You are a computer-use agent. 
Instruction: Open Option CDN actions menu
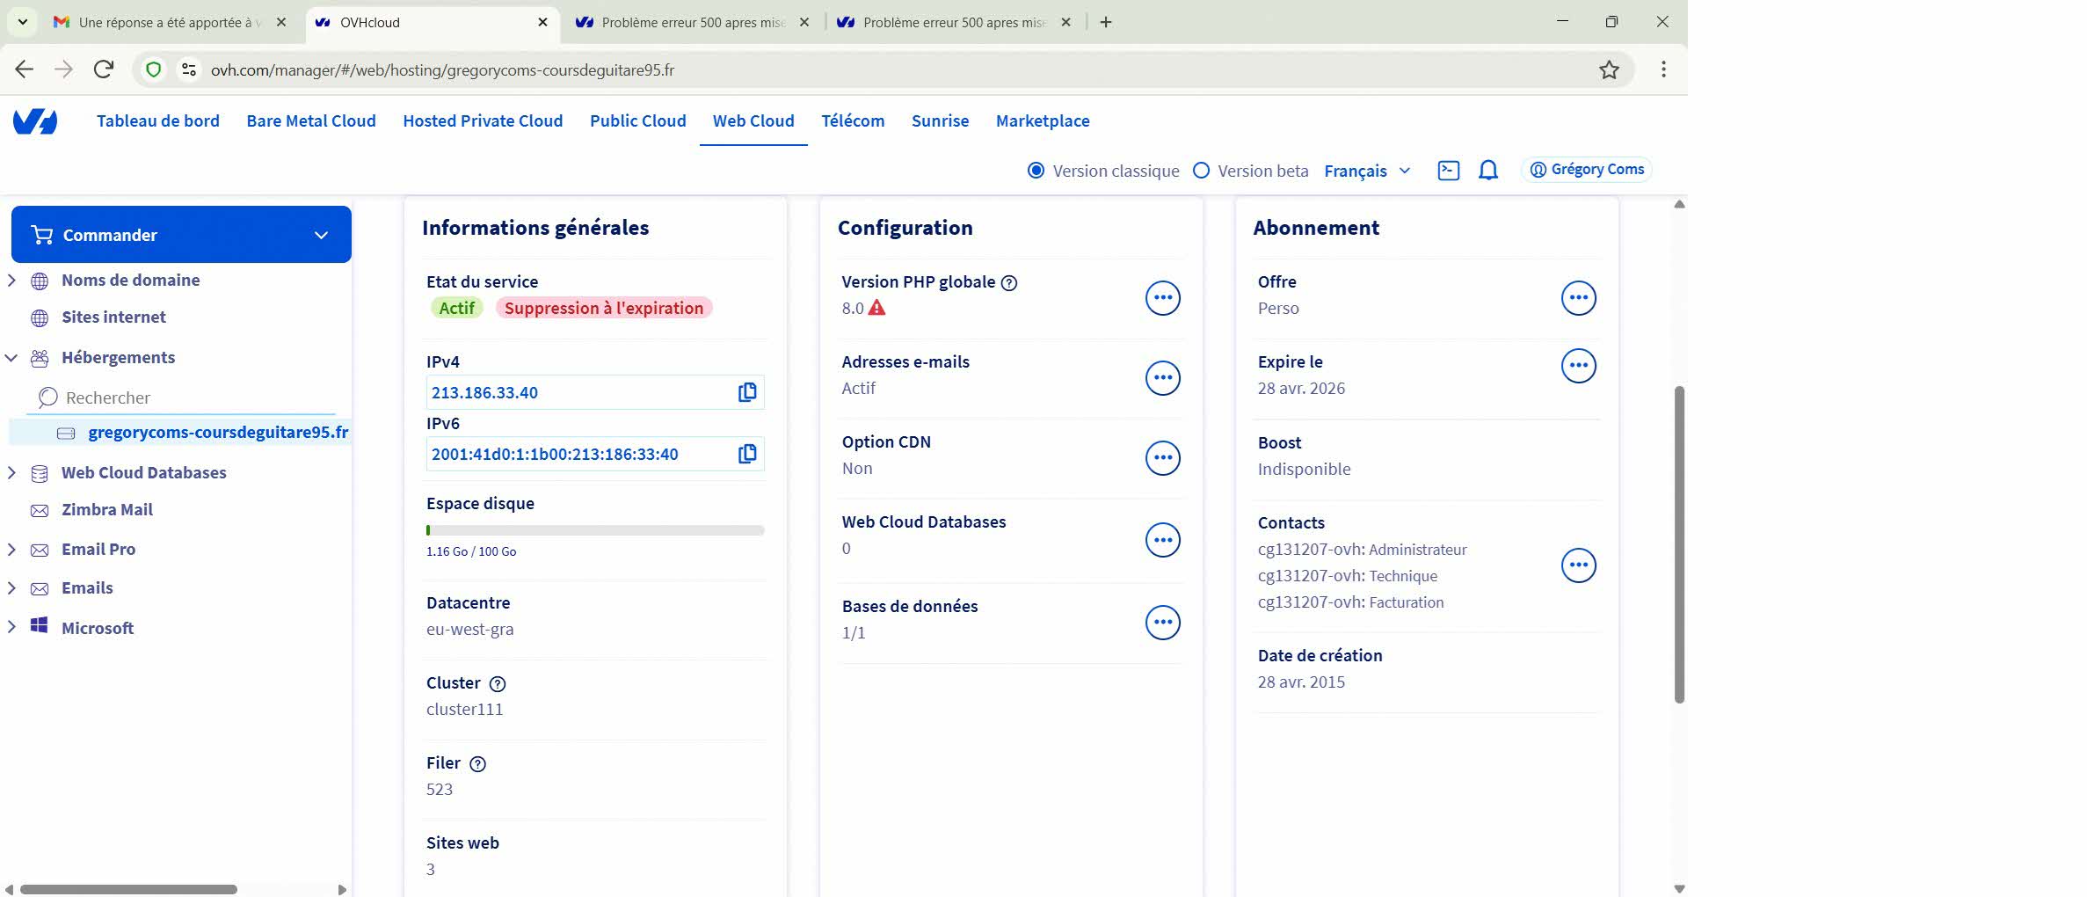point(1162,458)
